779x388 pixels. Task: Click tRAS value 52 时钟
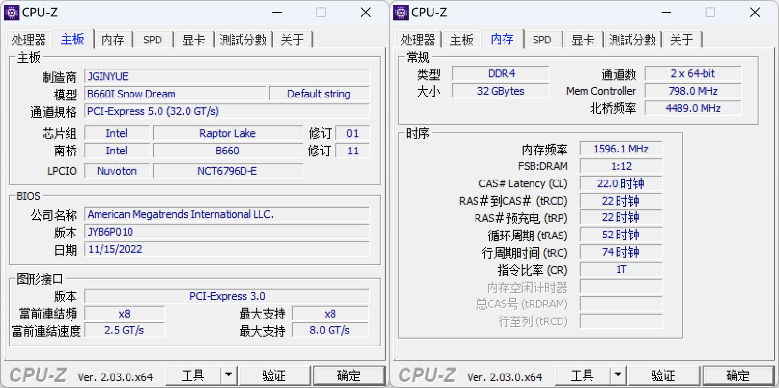(621, 235)
